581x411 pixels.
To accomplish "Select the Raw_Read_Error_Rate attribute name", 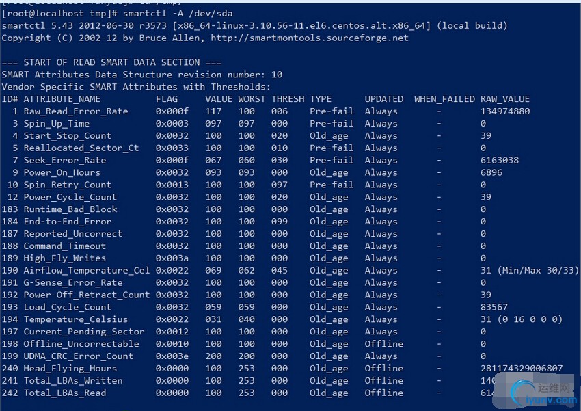I will pos(75,111).
